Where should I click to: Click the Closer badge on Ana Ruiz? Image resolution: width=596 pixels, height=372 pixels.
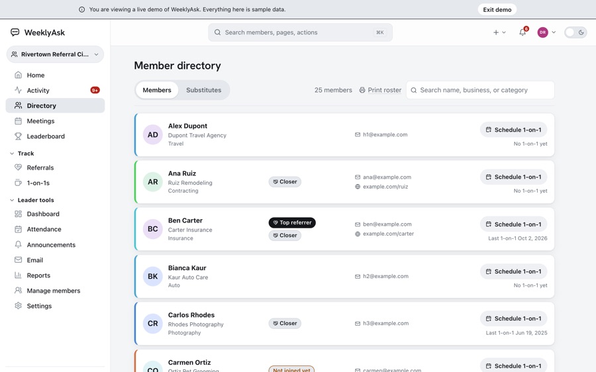285,181
